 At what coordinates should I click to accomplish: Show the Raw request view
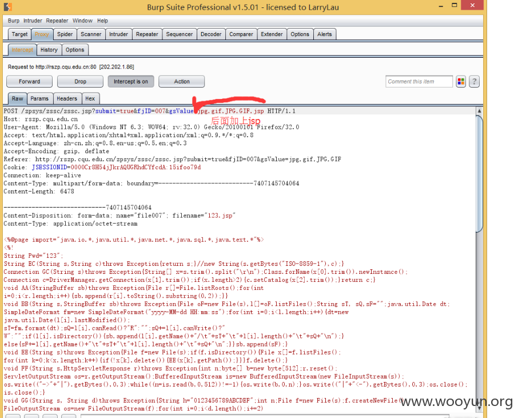click(x=18, y=98)
